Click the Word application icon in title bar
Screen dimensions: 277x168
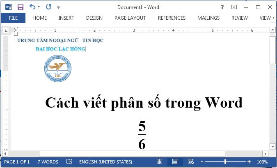[x=9, y=7]
